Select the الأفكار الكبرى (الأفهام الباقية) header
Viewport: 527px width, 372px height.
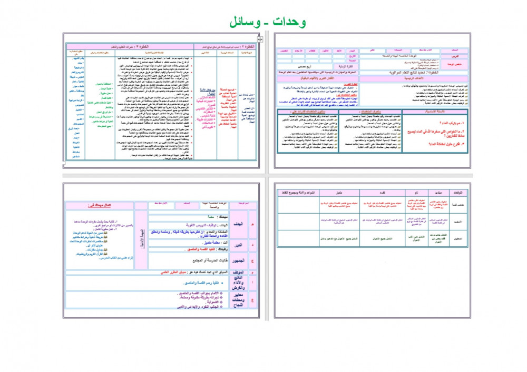[318, 79]
